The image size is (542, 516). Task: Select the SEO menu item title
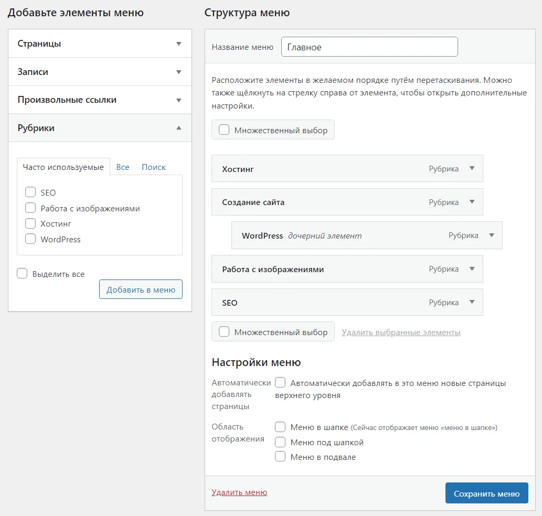(229, 303)
